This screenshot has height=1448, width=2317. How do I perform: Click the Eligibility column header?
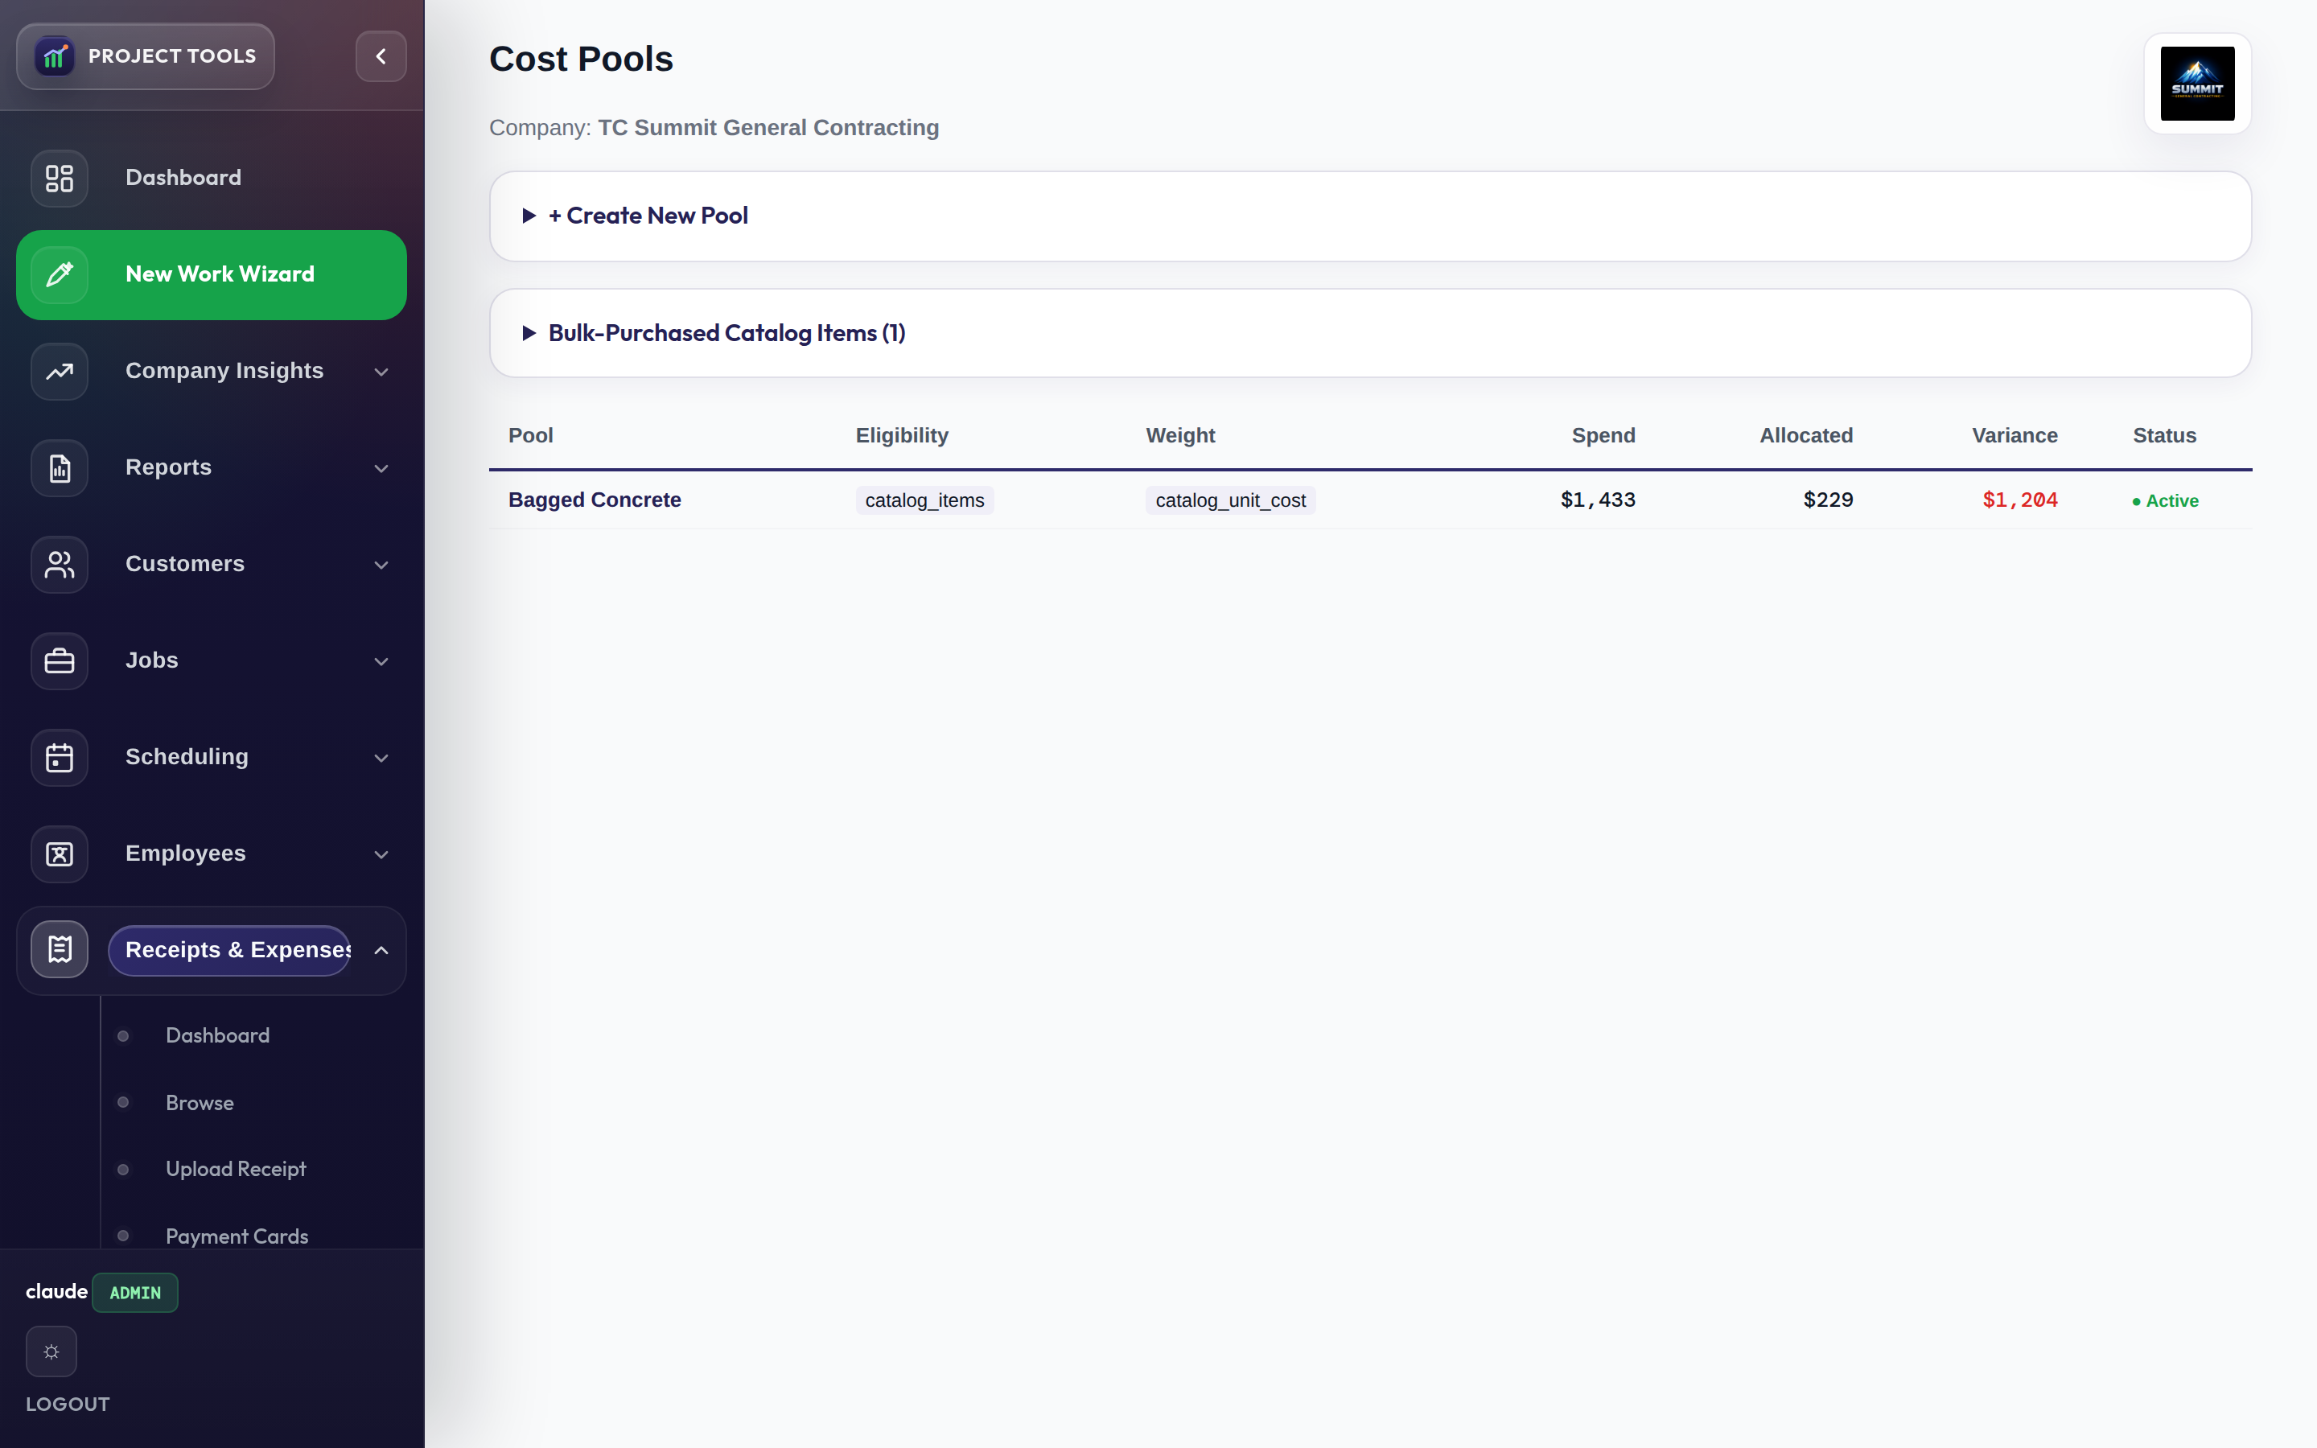coord(902,436)
